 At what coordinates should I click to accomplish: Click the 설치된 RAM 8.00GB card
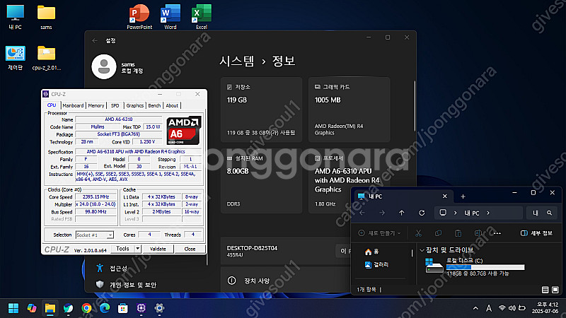click(261, 181)
